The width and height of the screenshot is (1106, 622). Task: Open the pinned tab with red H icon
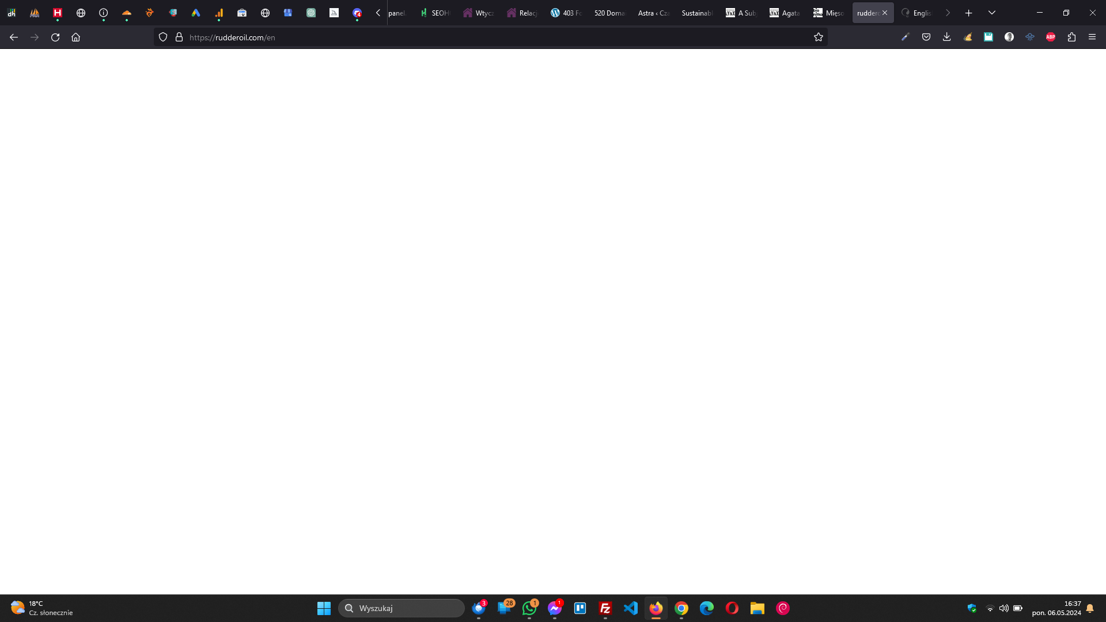(58, 13)
